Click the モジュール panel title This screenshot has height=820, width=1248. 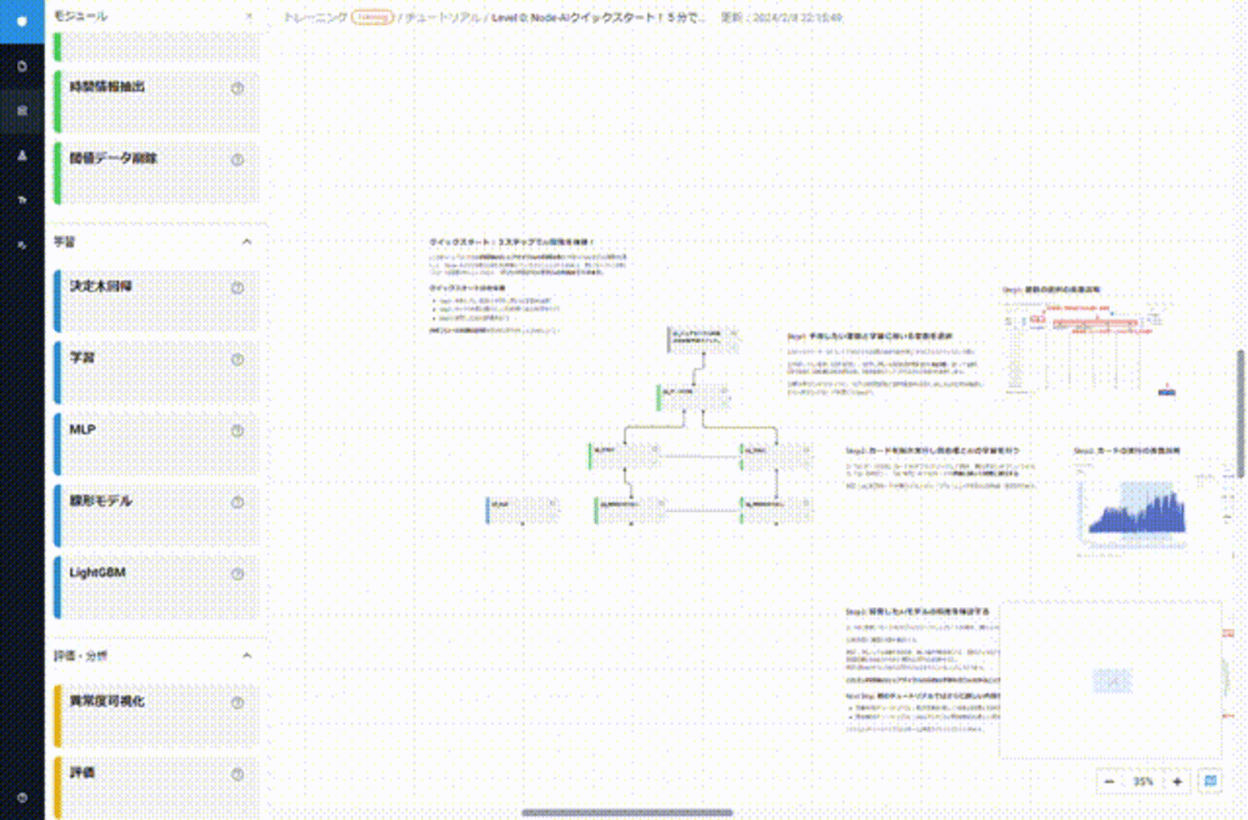pyautogui.click(x=81, y=16)
